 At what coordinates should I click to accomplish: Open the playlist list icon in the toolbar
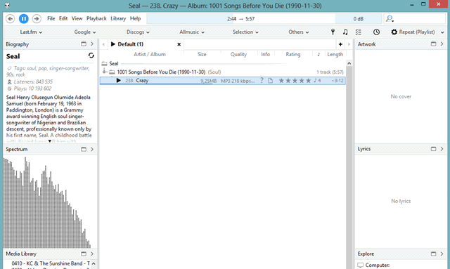click(x=359, y=32)
